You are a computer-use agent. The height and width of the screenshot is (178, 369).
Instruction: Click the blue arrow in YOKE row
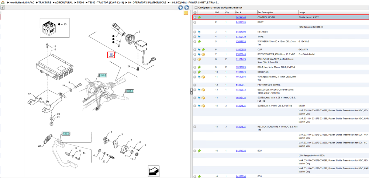click(x=199, y=37)
